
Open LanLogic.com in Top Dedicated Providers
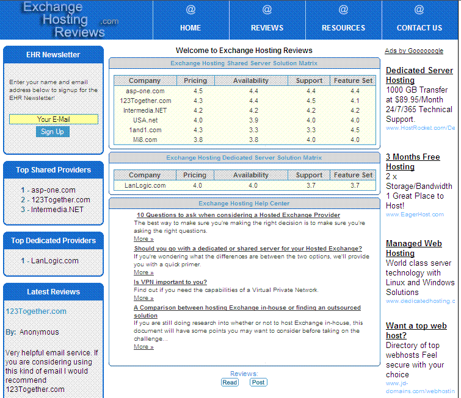tap(55, 261)
